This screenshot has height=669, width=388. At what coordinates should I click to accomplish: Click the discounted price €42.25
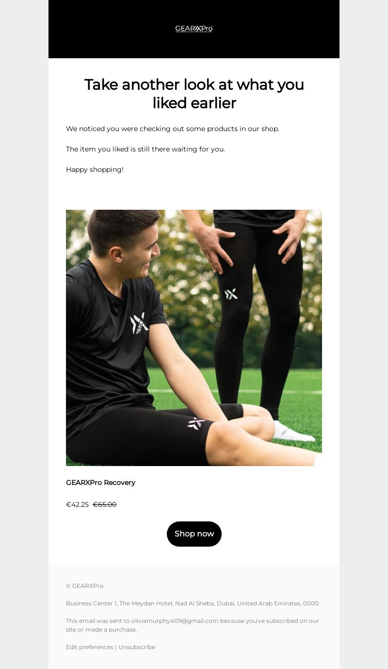tap(77, 504)
